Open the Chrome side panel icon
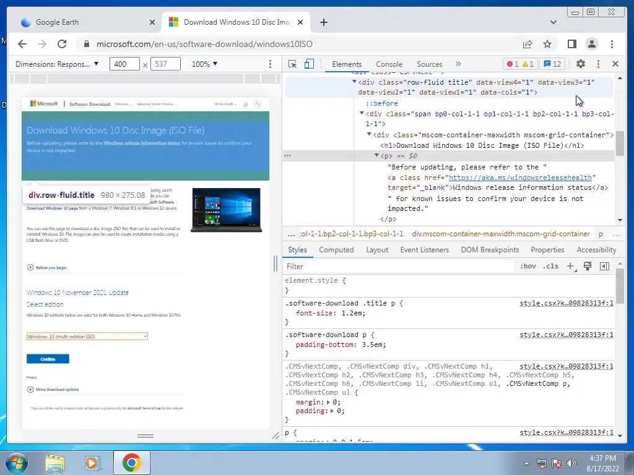This screenshot has width=634, height=475. (x=571, y=44)
